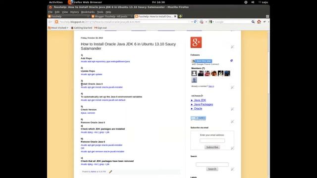
Task: Open the Most Visited bookmarks dropdown
Action: coord(58,28)
